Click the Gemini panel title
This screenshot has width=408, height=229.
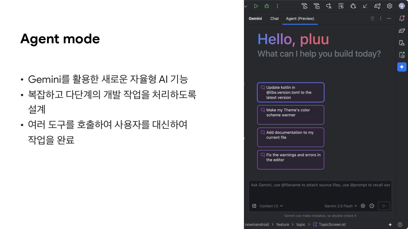(x=255, y=18)
